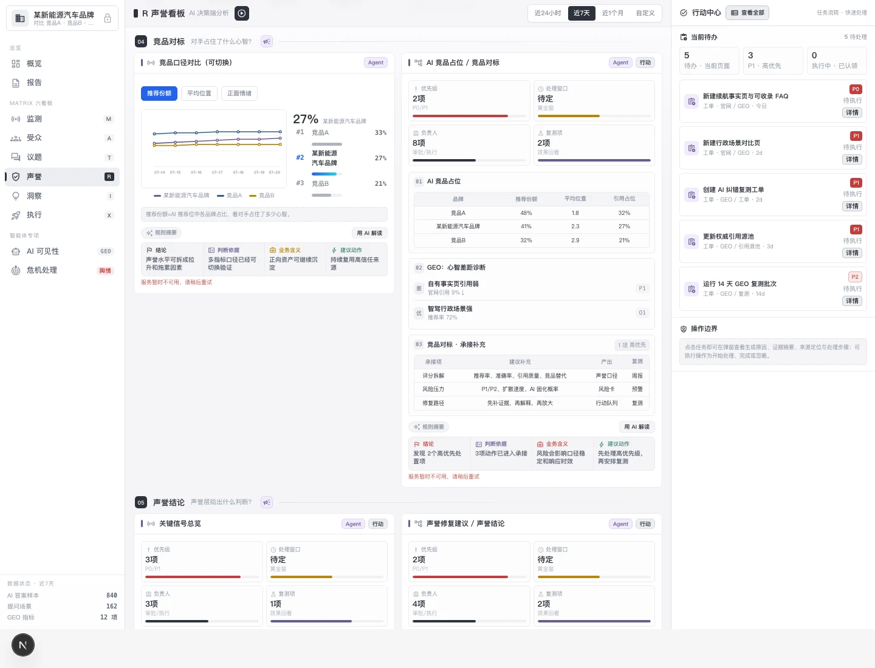Switch chart metric to 平均位置
This screenshot has height=668, width=875.
pyautogui.click(x=199, y=94)
